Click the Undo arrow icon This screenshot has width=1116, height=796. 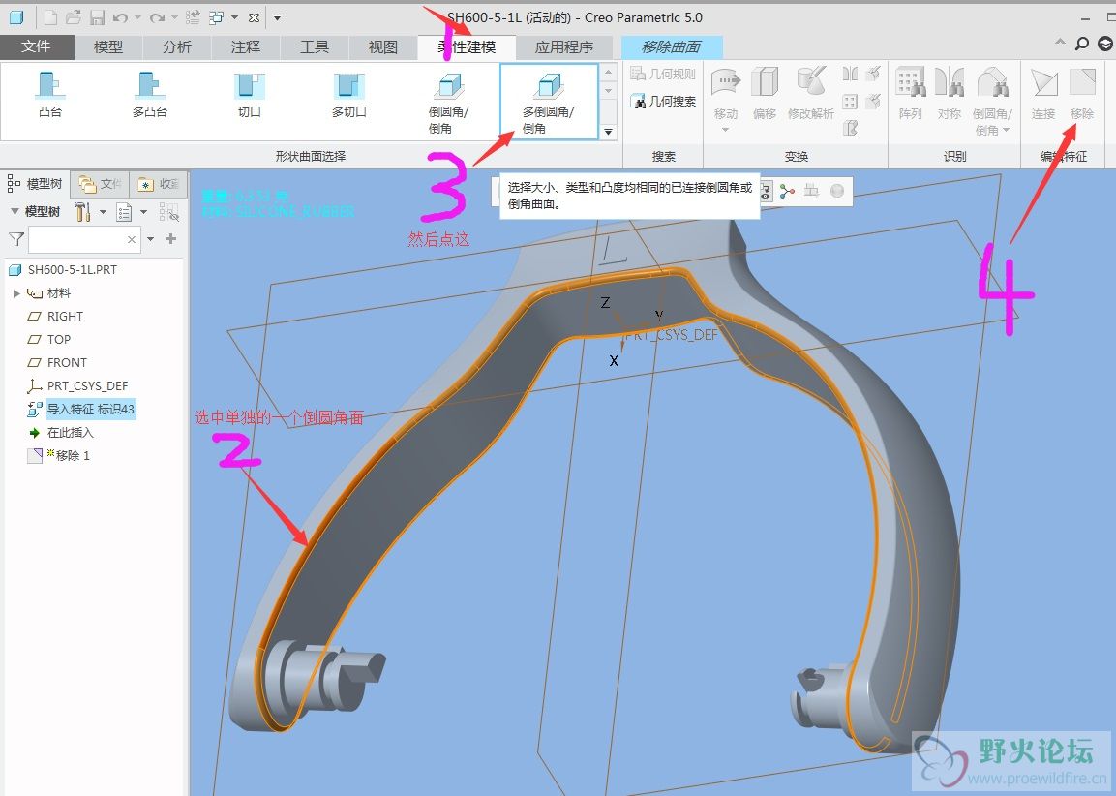coord(120,17)
